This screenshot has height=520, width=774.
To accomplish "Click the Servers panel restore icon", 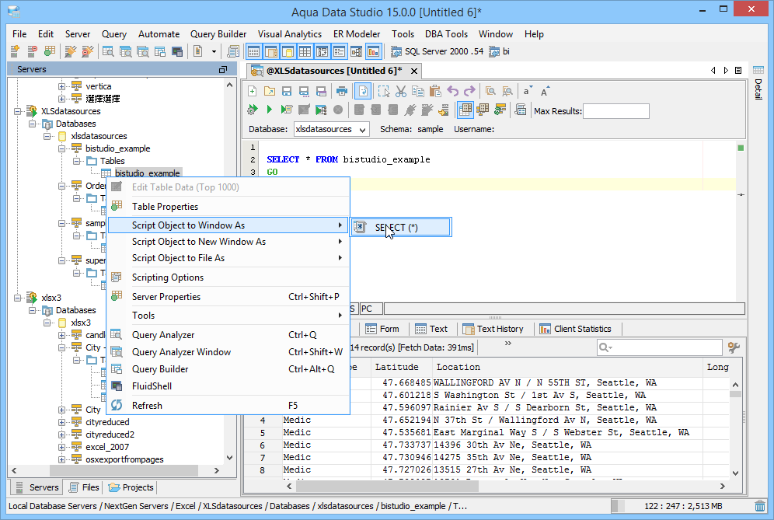I will [223, 70].
